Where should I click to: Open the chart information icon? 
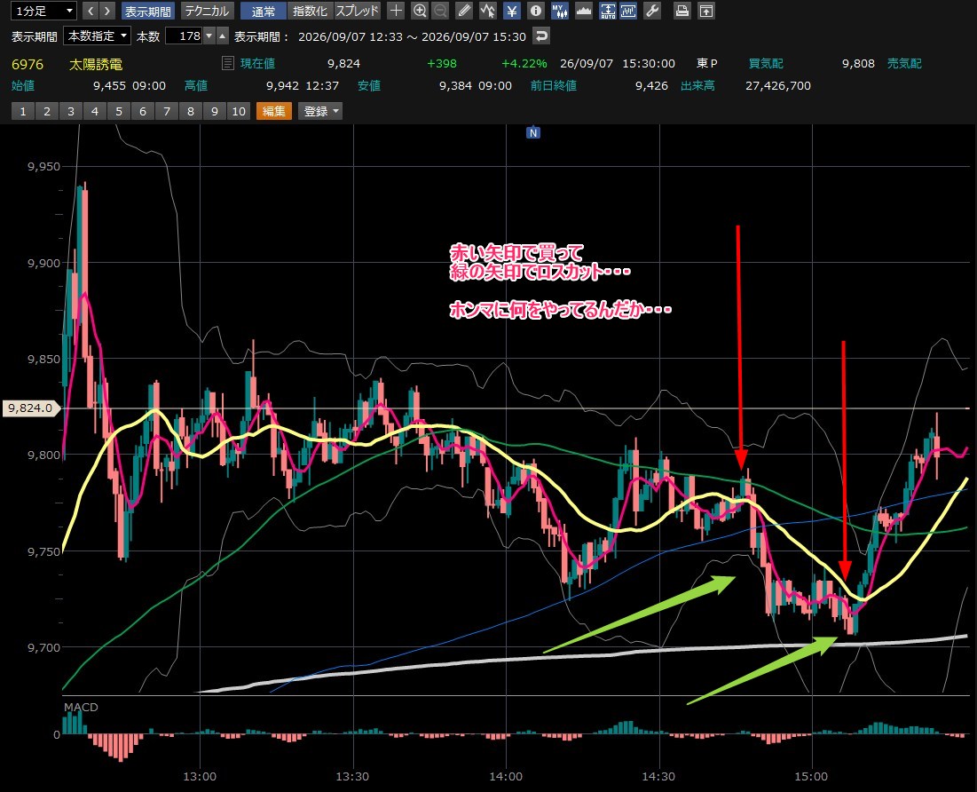click(535, 11)
